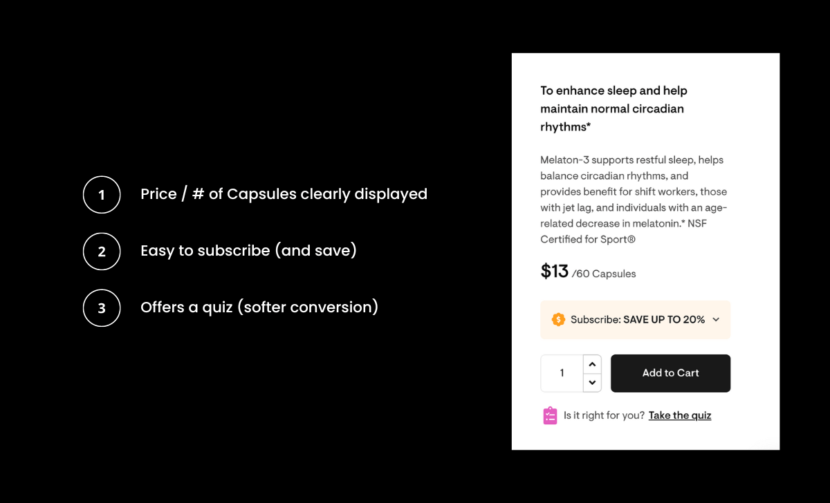
Task: Click the /60 Capsules label
Action: point(604,274)
